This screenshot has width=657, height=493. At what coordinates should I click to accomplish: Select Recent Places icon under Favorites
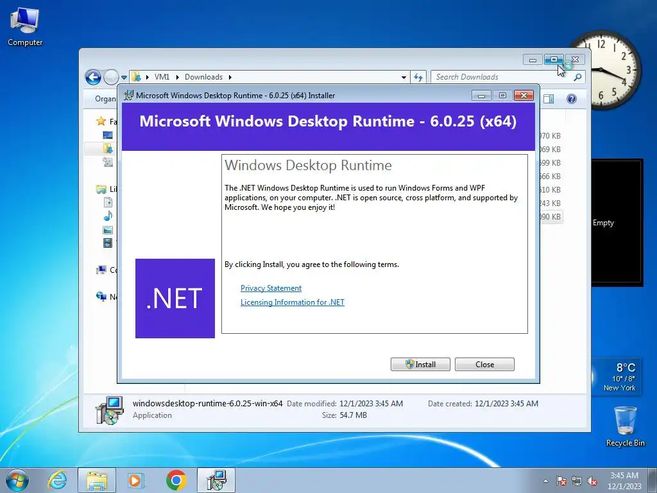click(x=108, y=162)
